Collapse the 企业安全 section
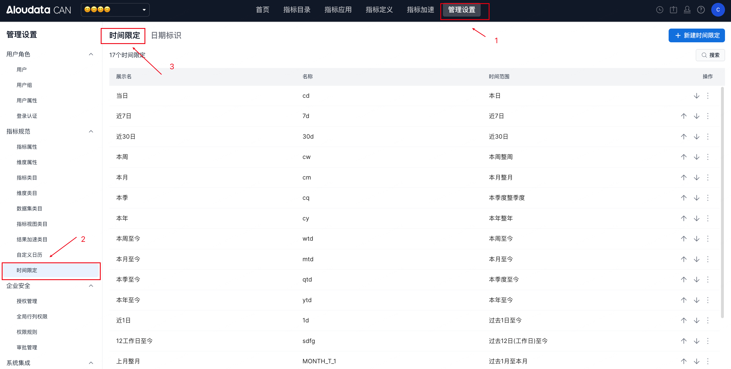The width and height of the screenshot is (731, 369). coord(91,286)
